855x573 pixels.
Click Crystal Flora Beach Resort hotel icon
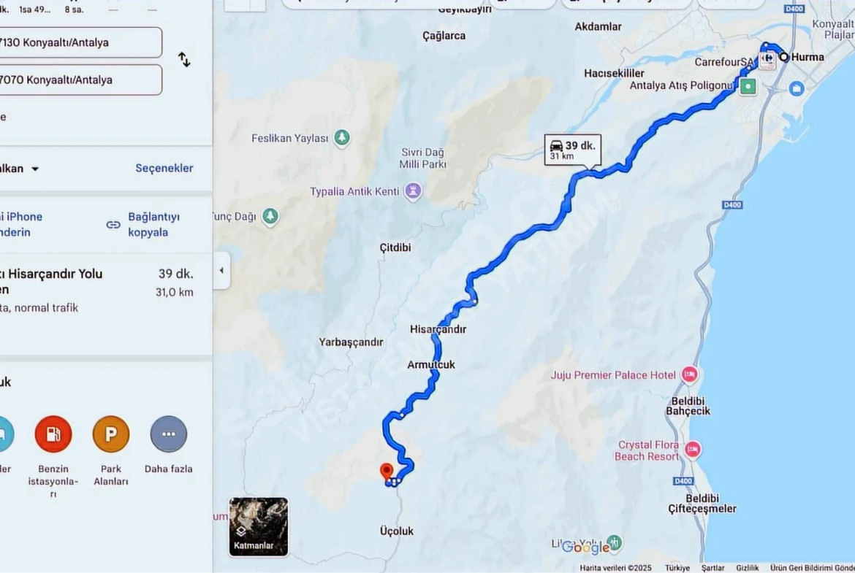click(x=693, y=450)
